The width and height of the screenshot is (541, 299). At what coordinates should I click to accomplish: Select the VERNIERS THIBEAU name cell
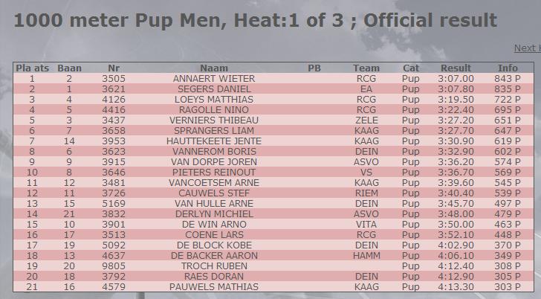[x=214, y=120]
